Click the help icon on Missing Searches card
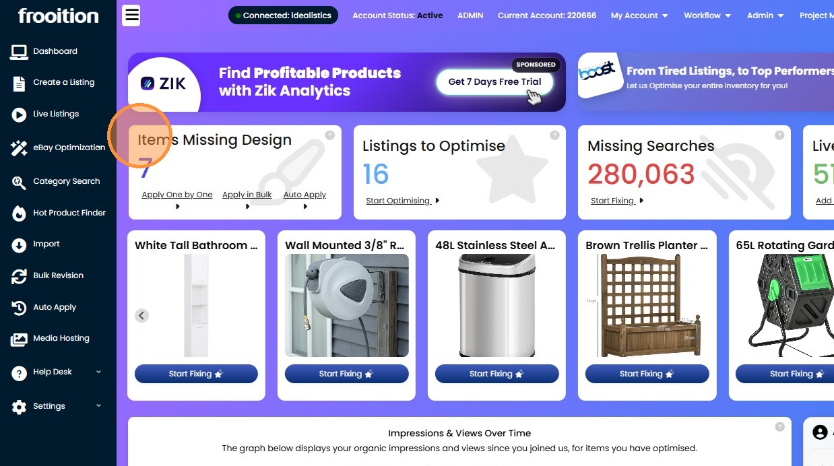The width and height of the screenshot is (834, 466). point(779,135)
